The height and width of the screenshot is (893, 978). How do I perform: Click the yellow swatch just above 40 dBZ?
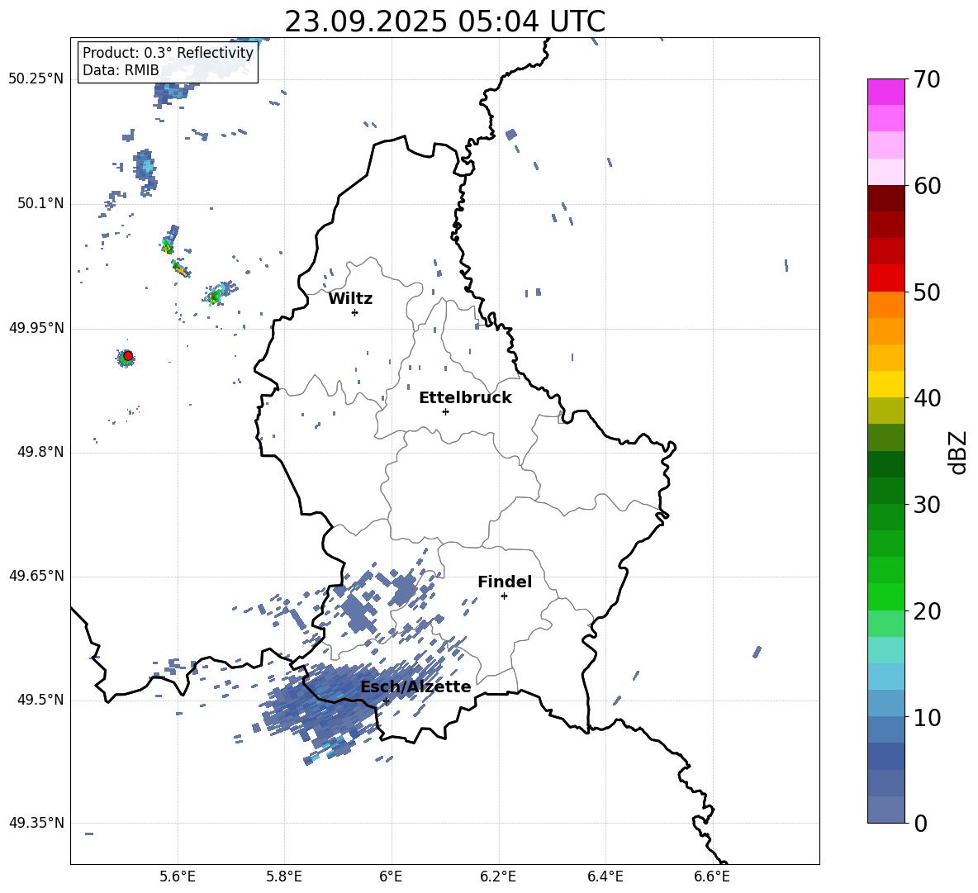coord(886,384)
